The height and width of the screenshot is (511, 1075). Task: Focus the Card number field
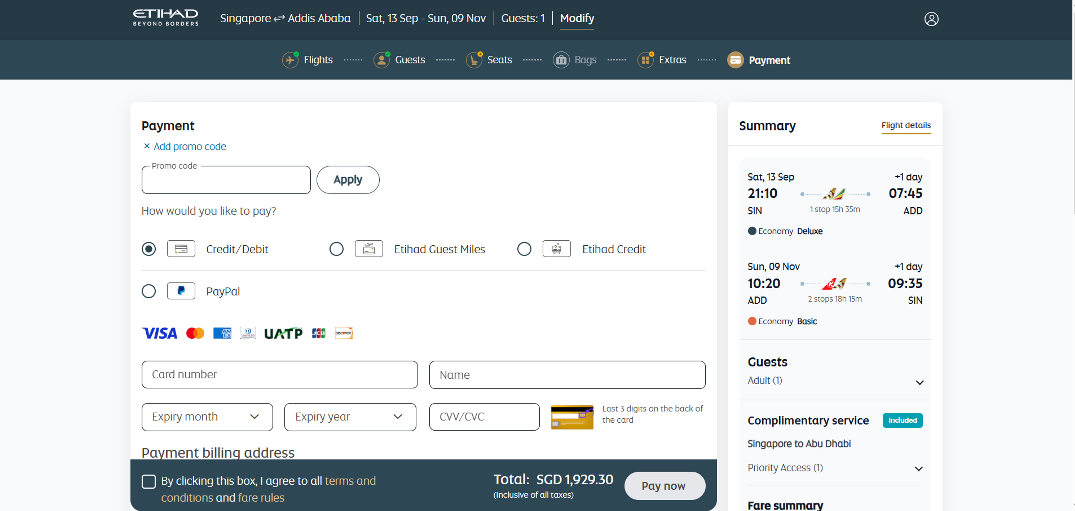[280, 374]
